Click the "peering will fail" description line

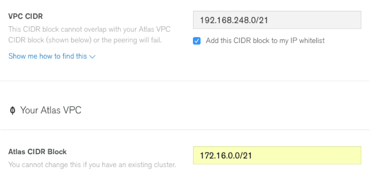coord(85,40)
